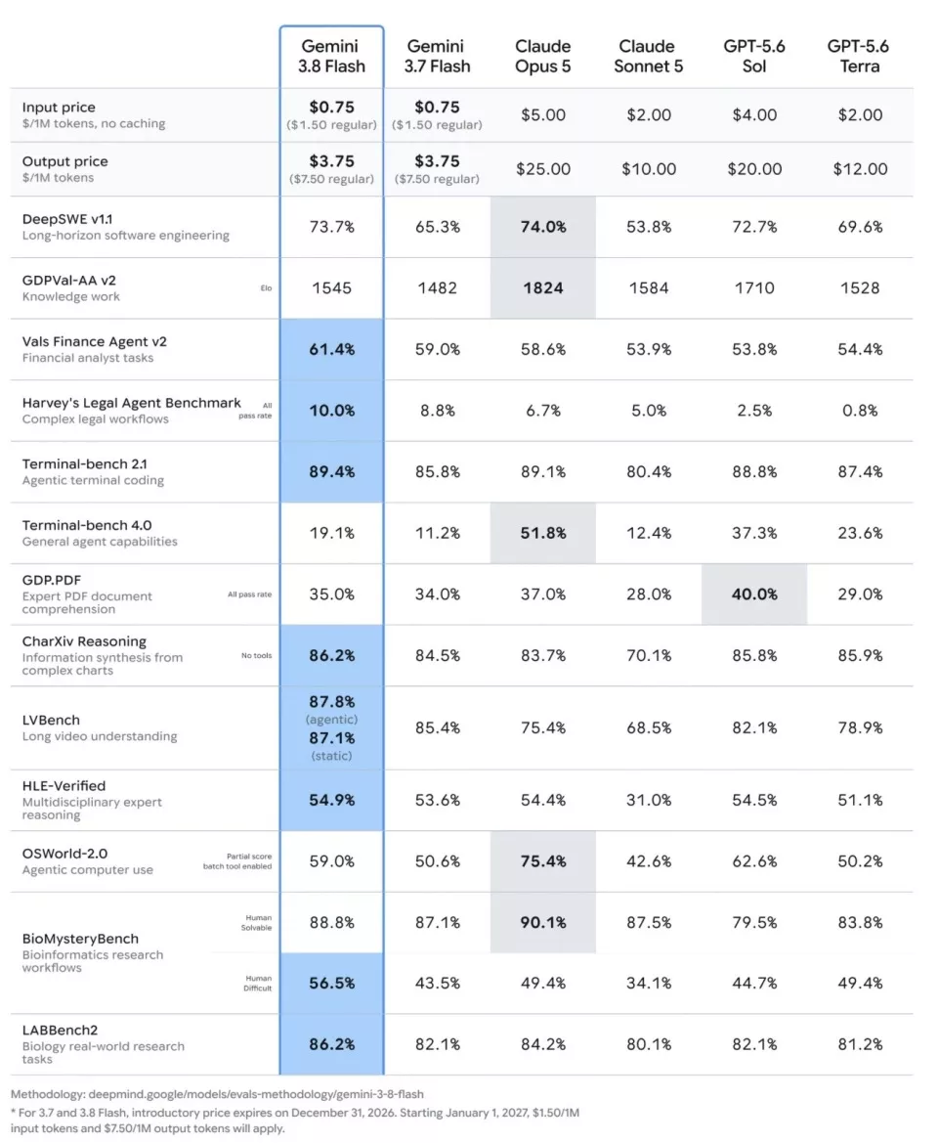Select the 51.8% Terminal-bench 4.0 cell

pyautogui.click(x=543, y=533)
